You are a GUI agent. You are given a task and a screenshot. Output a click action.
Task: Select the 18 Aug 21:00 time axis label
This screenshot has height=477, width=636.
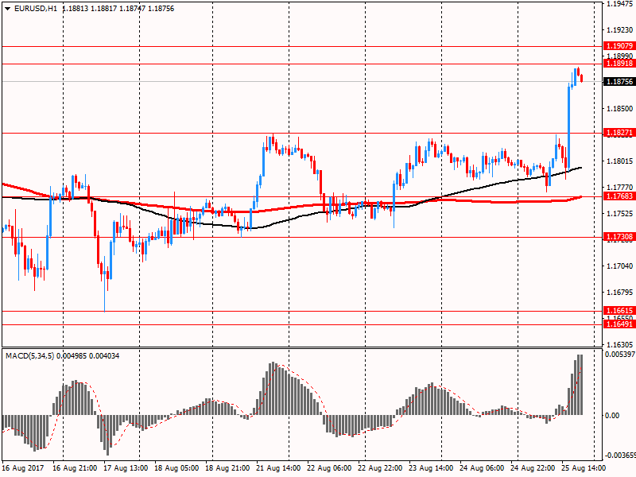(x=227, y=468)
